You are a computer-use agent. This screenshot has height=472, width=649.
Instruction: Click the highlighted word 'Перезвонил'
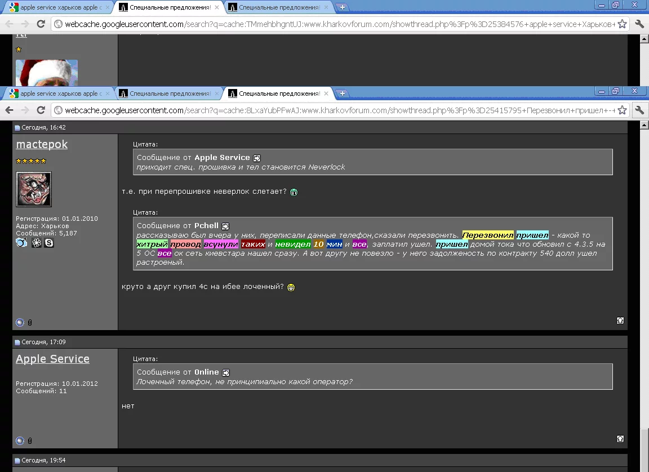tap(488, 235)
